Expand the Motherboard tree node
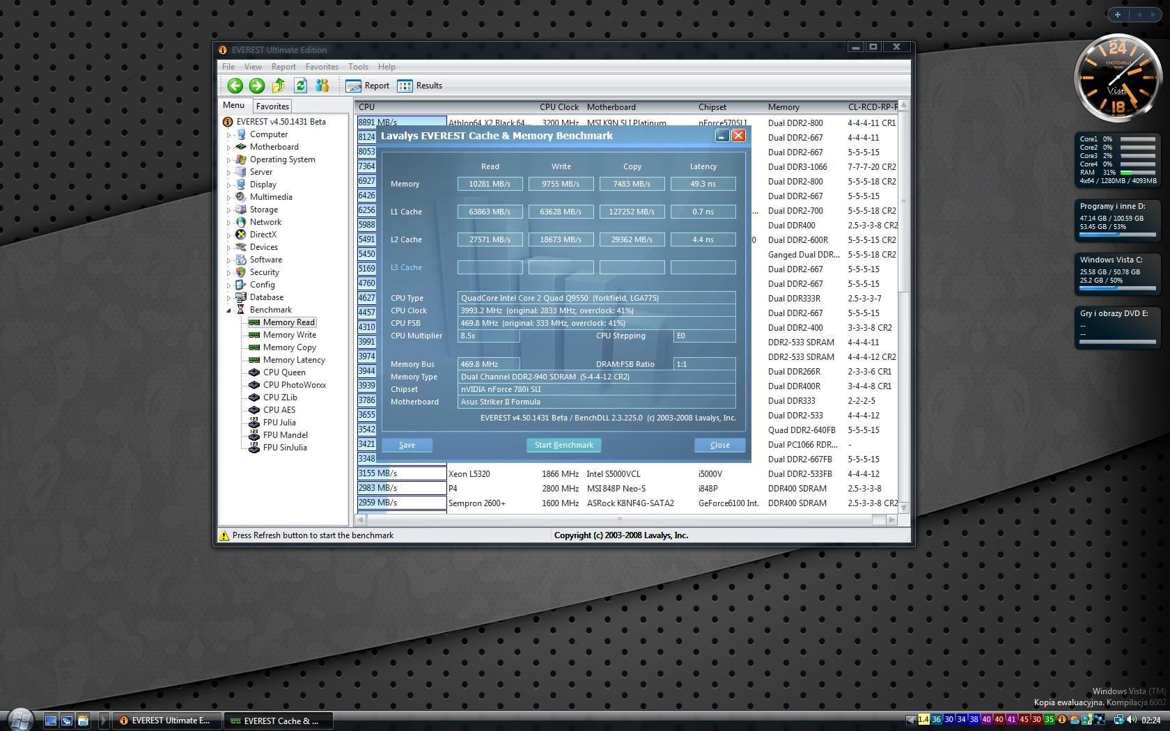Screen dimensions: 1170x731 tap(228, 148)
